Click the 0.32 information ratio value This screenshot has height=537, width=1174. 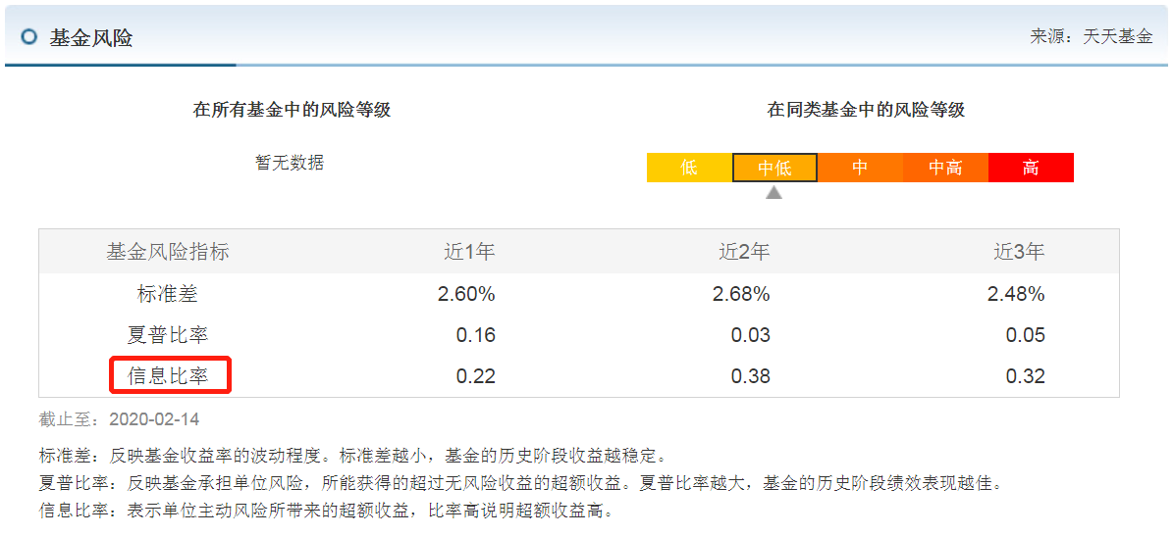point(1026,375)
